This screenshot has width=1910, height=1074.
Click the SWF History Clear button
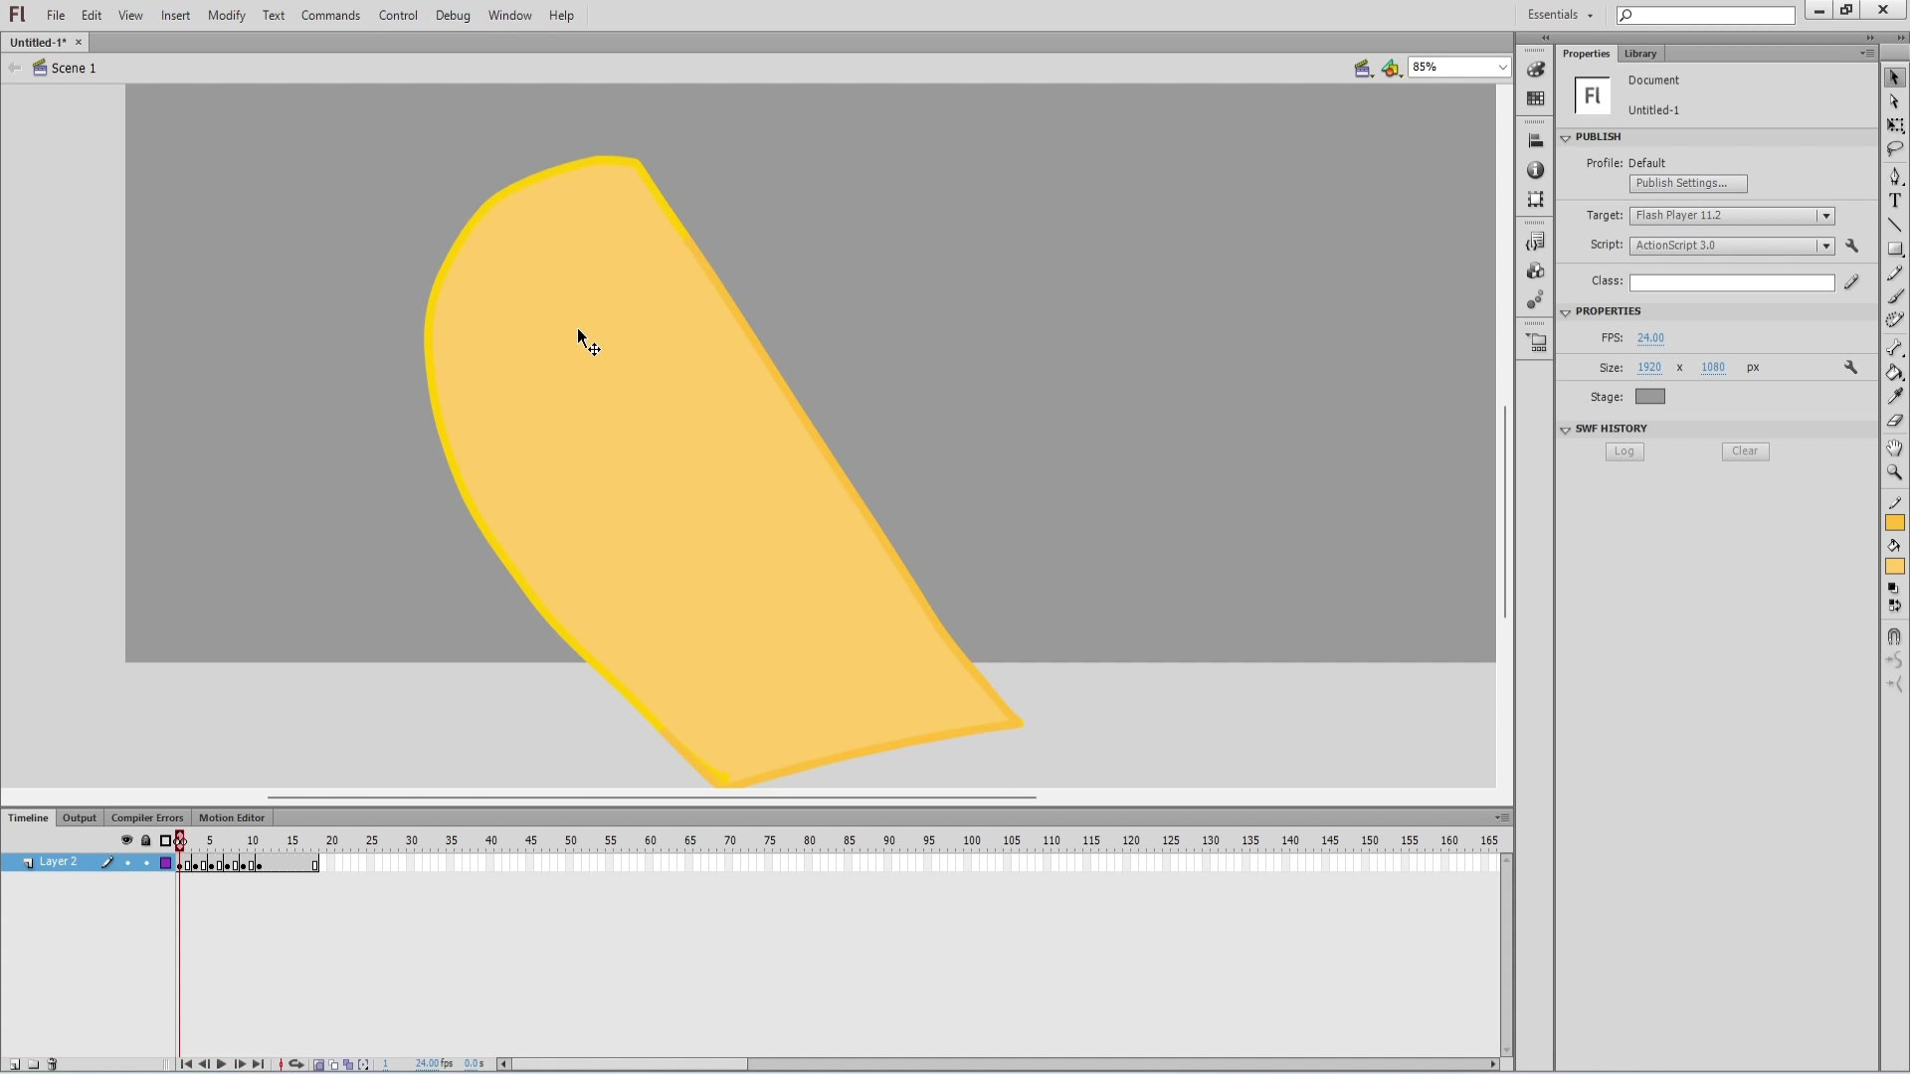(x=1745, y=451)
